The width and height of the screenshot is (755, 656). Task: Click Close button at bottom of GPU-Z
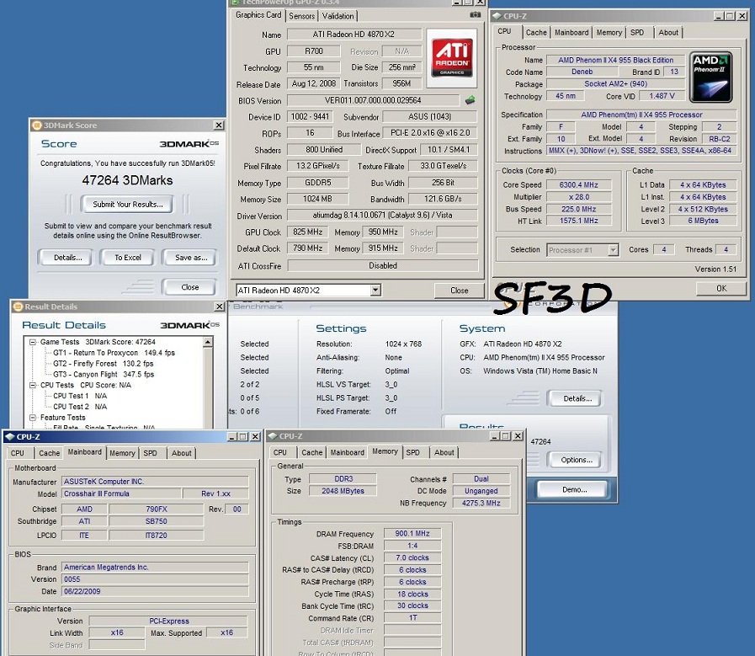pos(459,291)
